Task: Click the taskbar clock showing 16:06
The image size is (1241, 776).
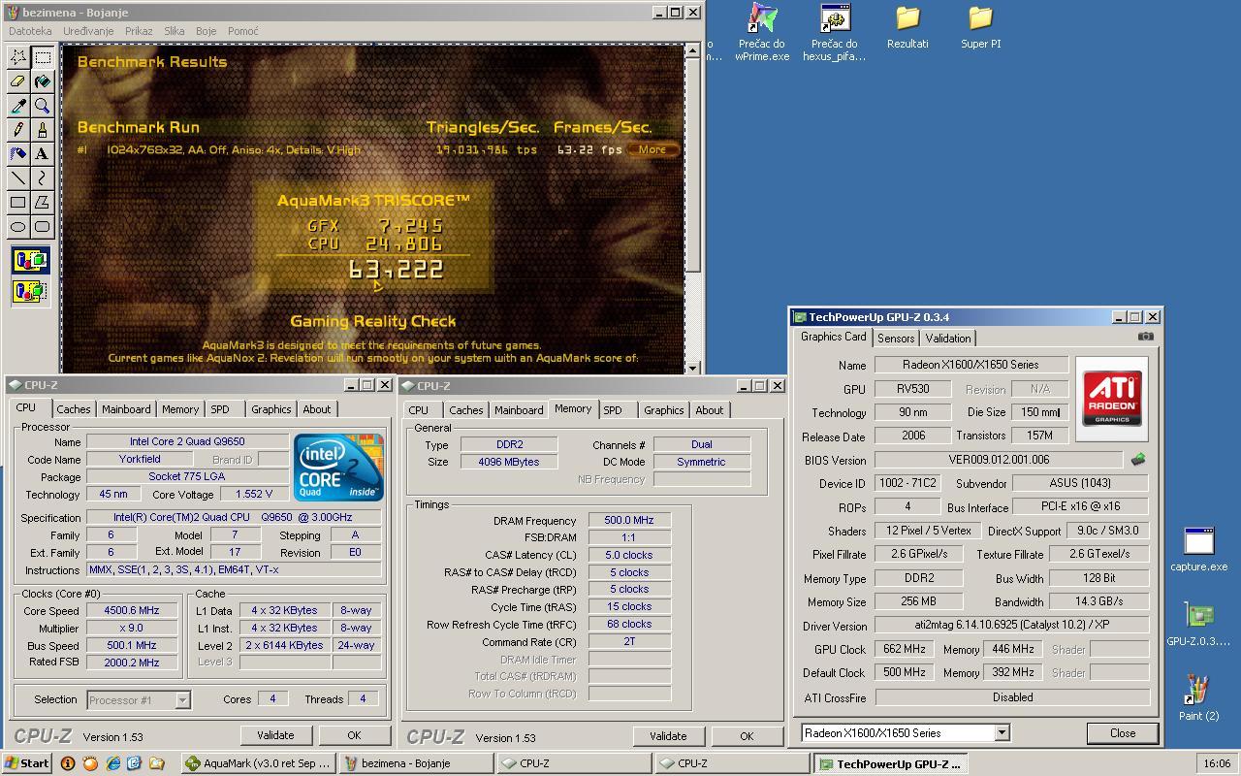Action: tap(1216, 763)
